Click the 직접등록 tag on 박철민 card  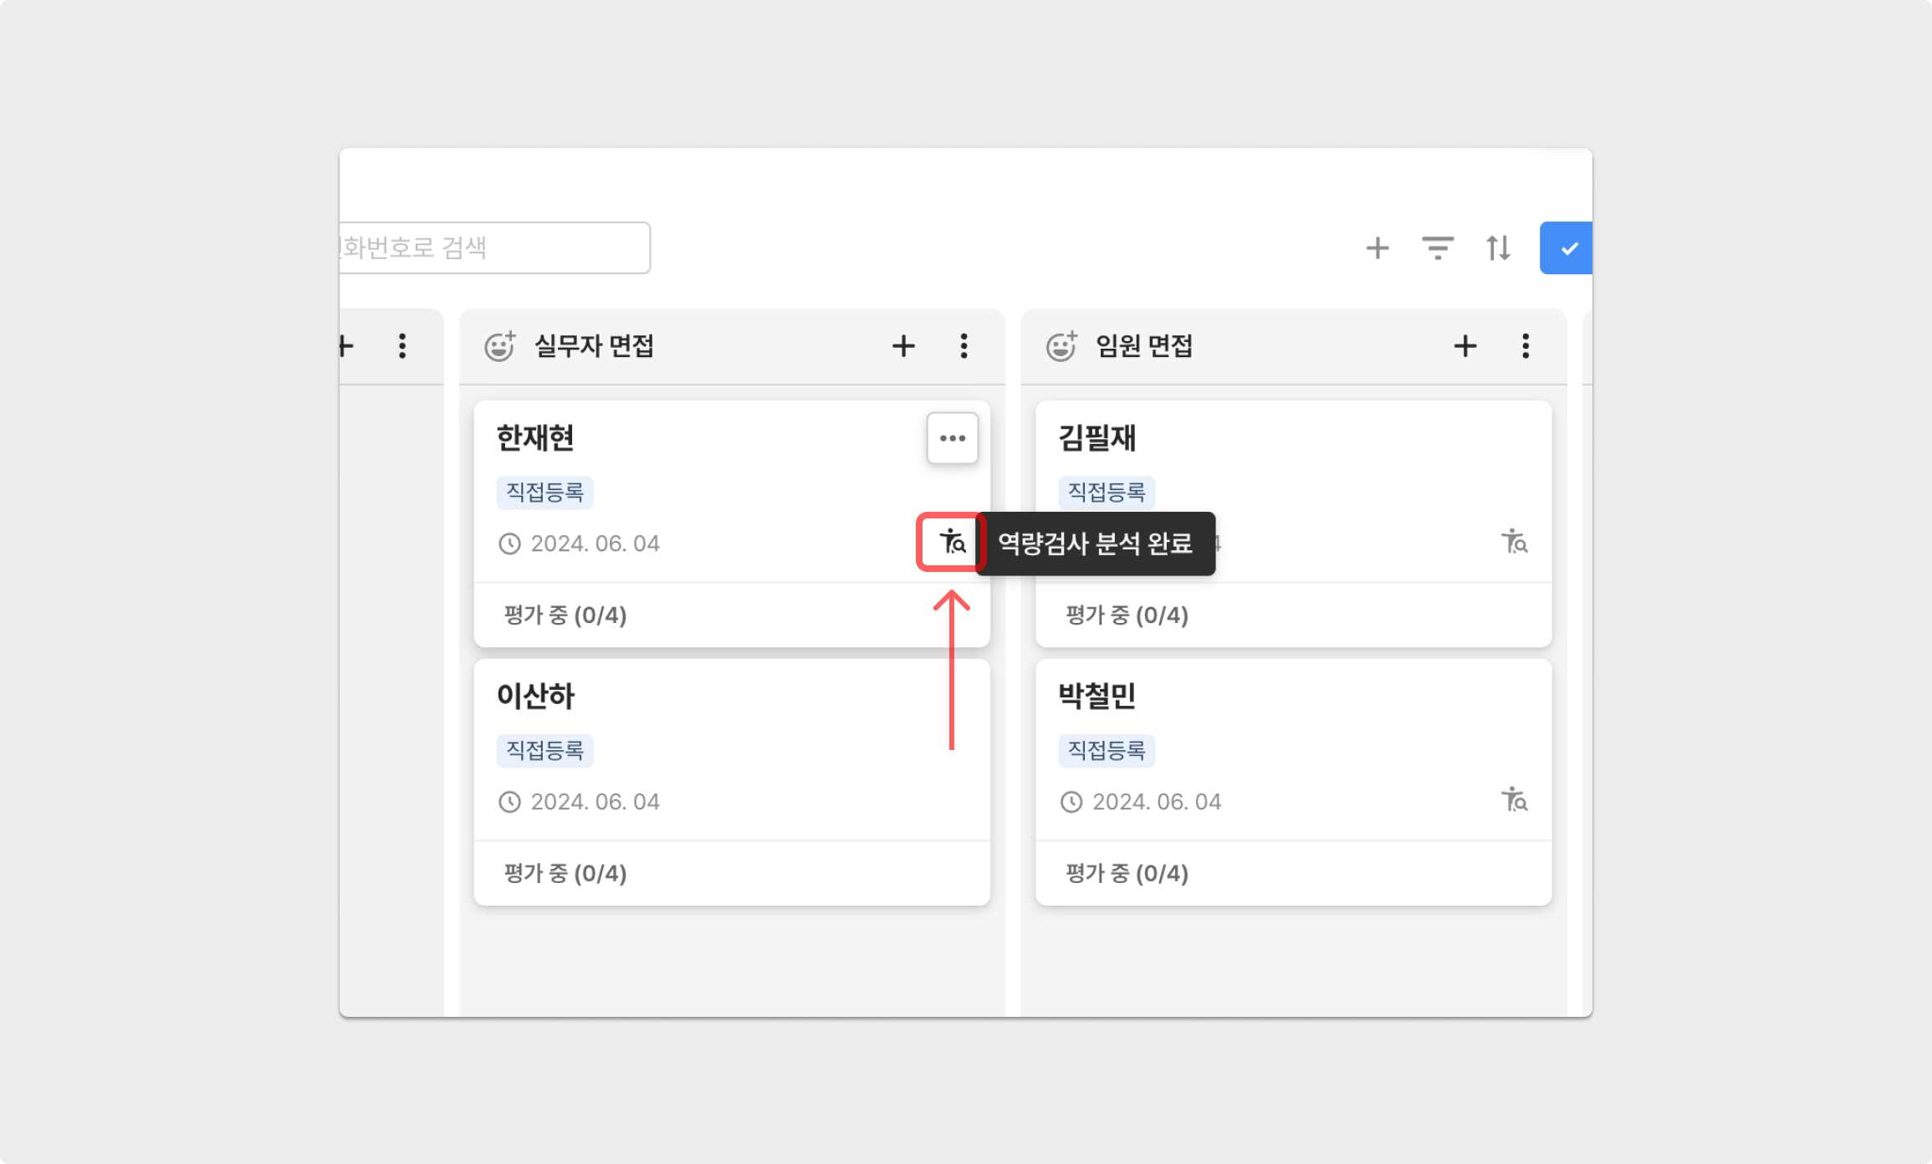tap(1106, 751)
